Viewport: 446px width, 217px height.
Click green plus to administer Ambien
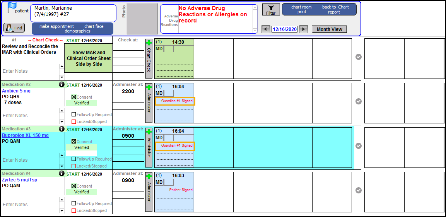click(x=149, y=87)
